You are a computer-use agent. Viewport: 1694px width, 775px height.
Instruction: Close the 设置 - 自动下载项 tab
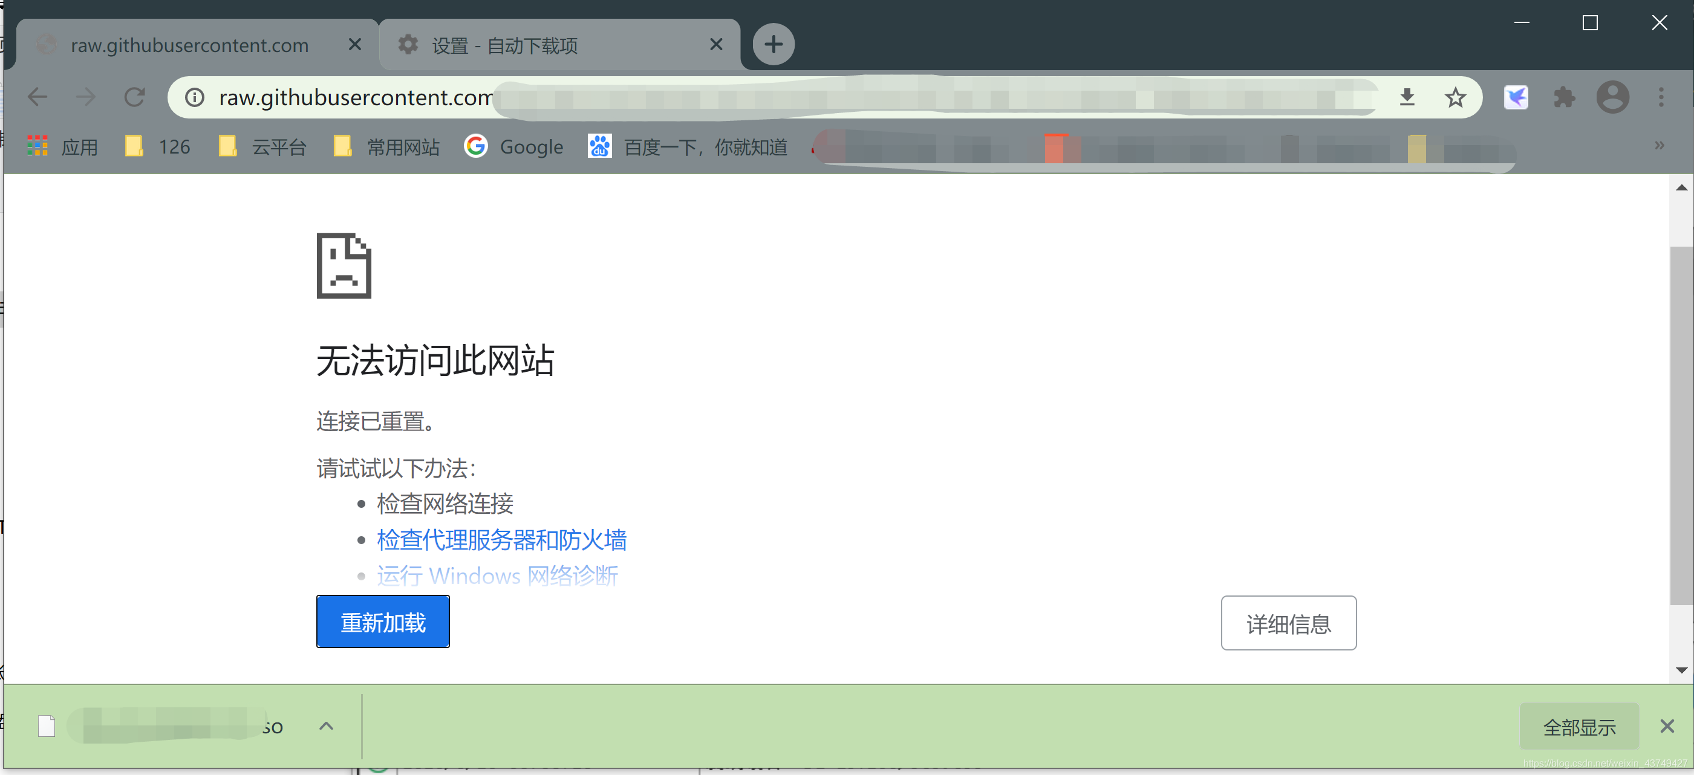tap(716, 44)
